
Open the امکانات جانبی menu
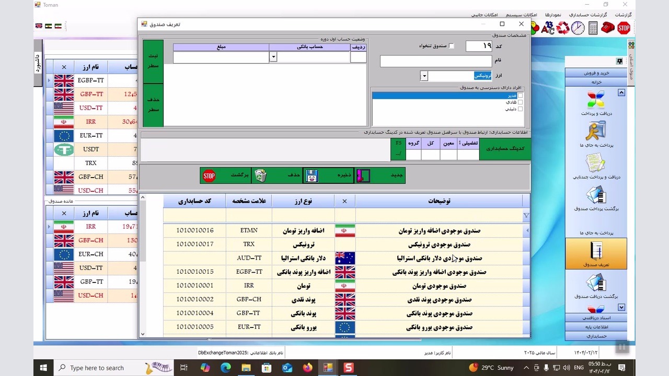coord(485,15)
